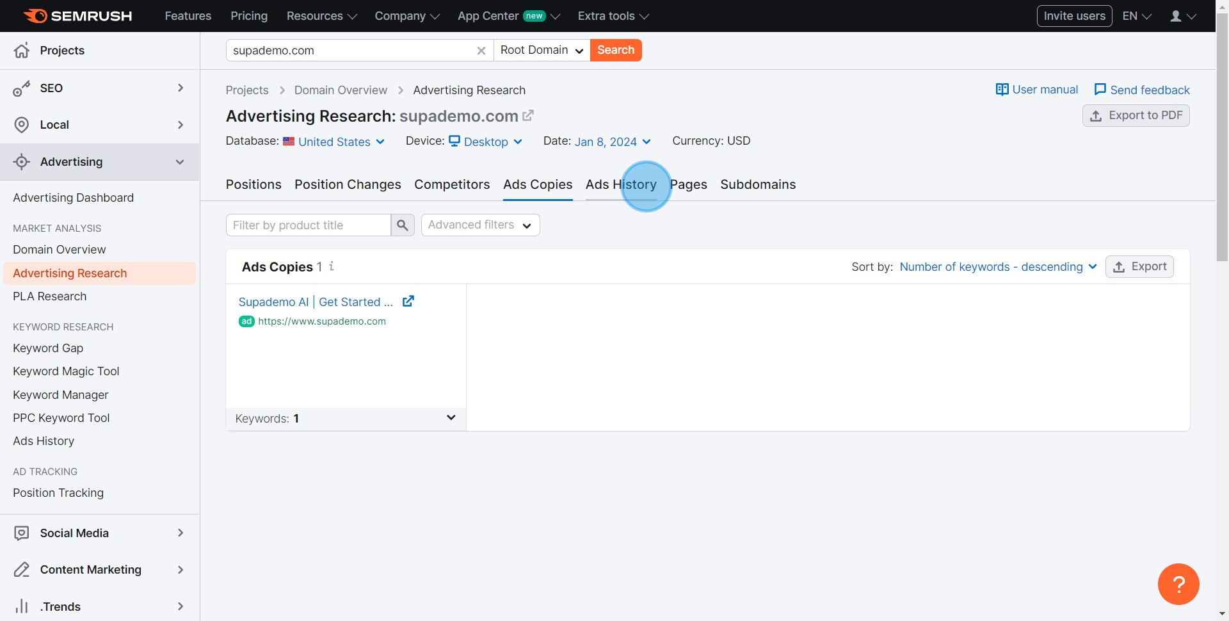
Task: Open Projects home icon in sidebar
Action: point(22,51)
